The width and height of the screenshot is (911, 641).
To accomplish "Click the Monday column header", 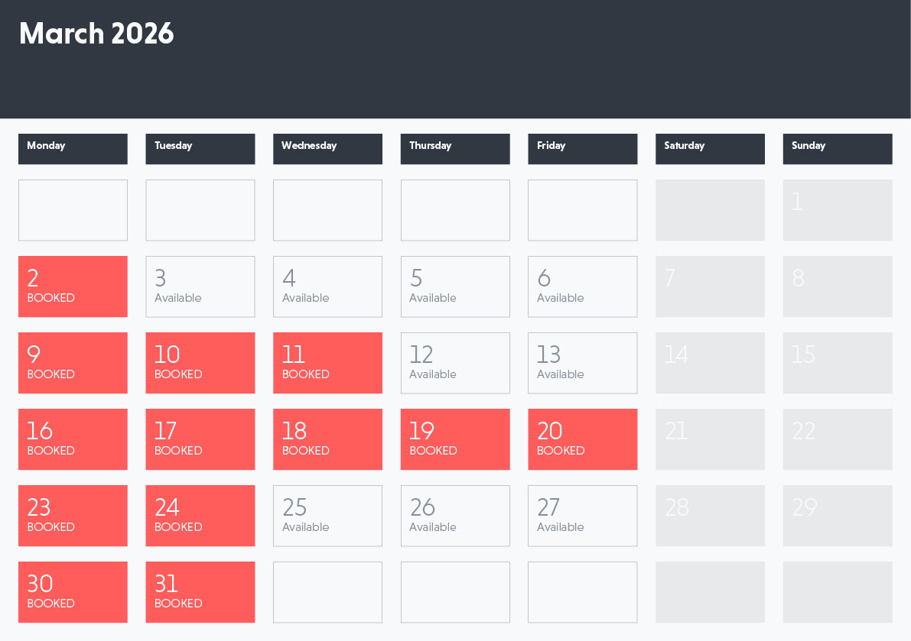I will click(73, 149).
